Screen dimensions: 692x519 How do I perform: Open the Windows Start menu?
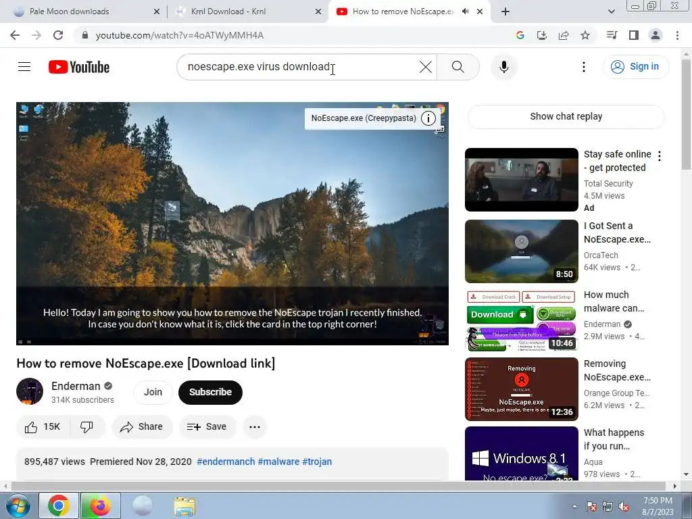[18, 505]
